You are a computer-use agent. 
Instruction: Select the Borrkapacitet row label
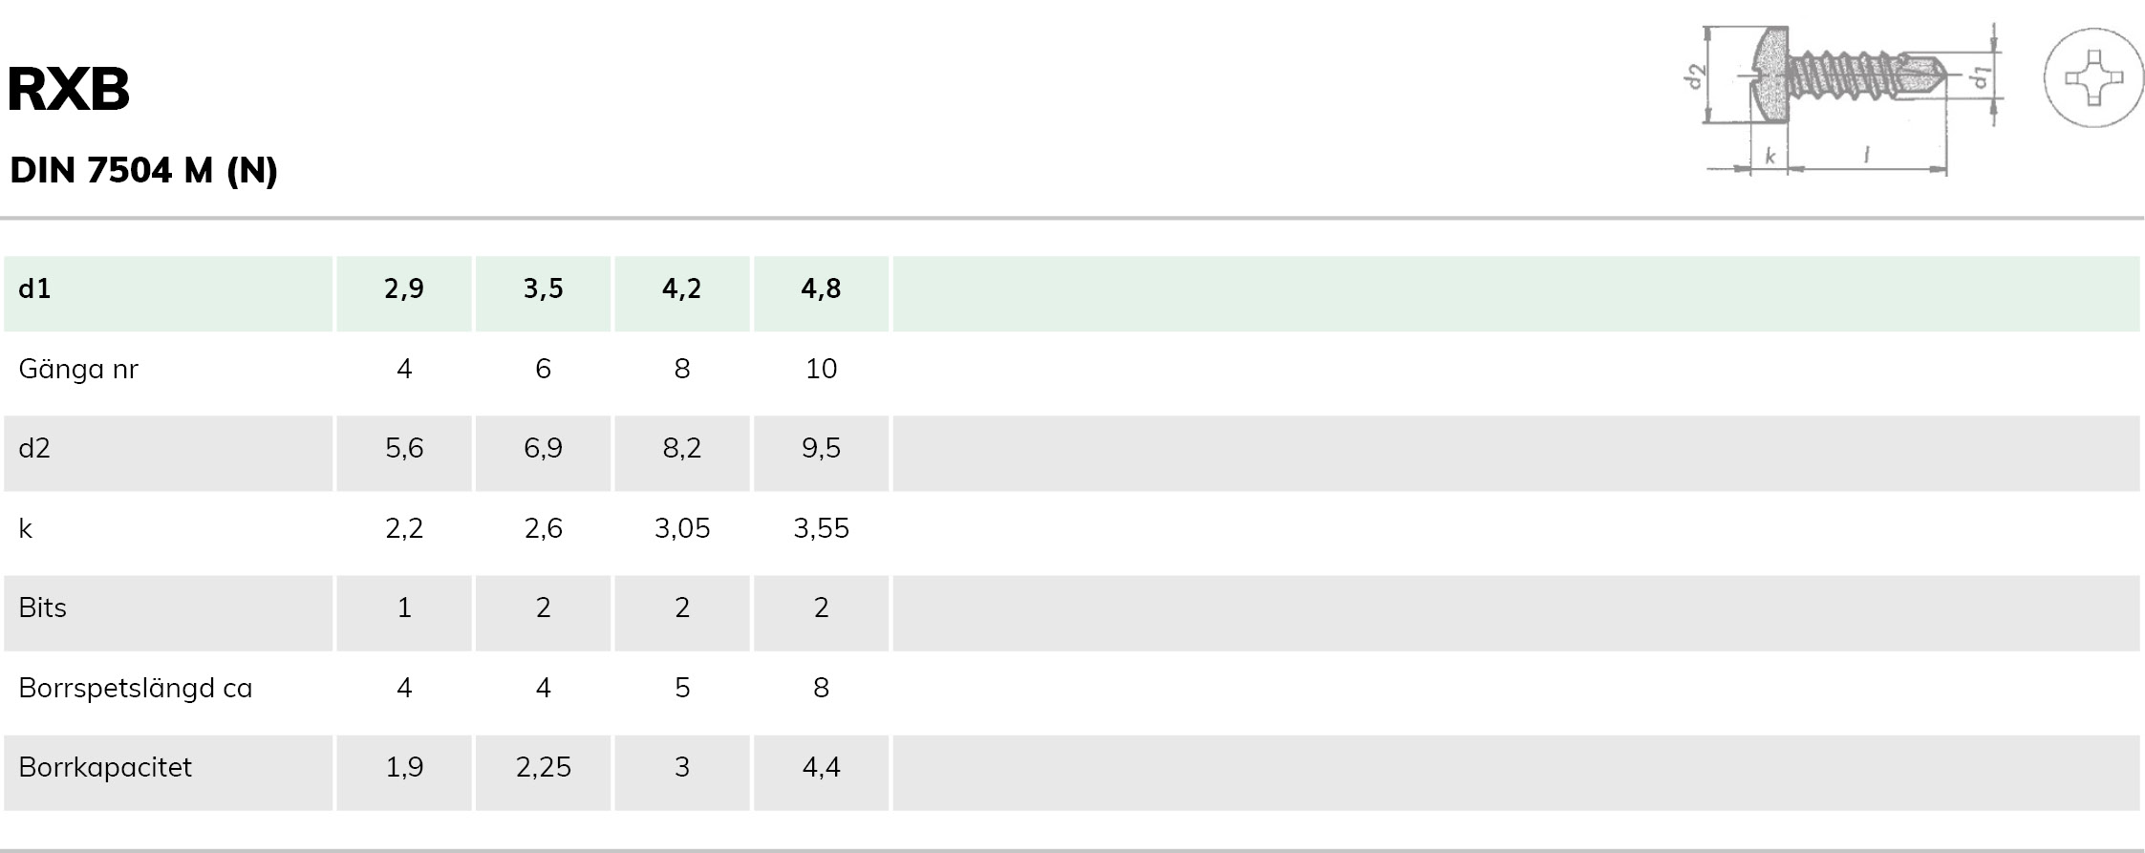(105, 768)
